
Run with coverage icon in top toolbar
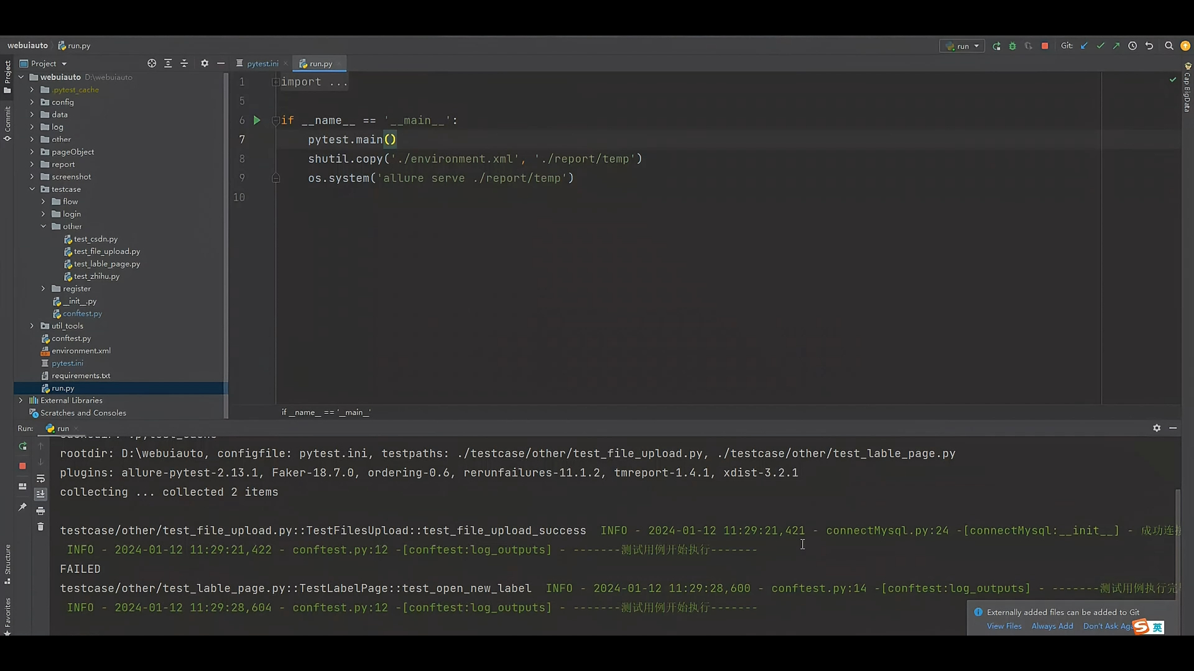click(1029, 46)
